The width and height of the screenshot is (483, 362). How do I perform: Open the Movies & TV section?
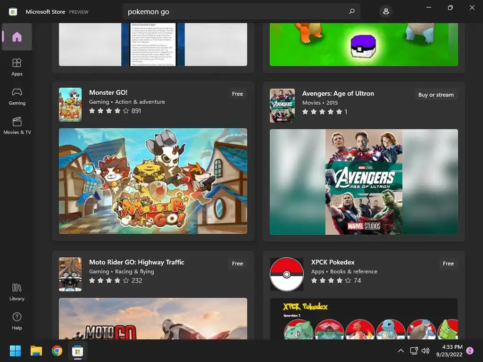coord(17,125)
